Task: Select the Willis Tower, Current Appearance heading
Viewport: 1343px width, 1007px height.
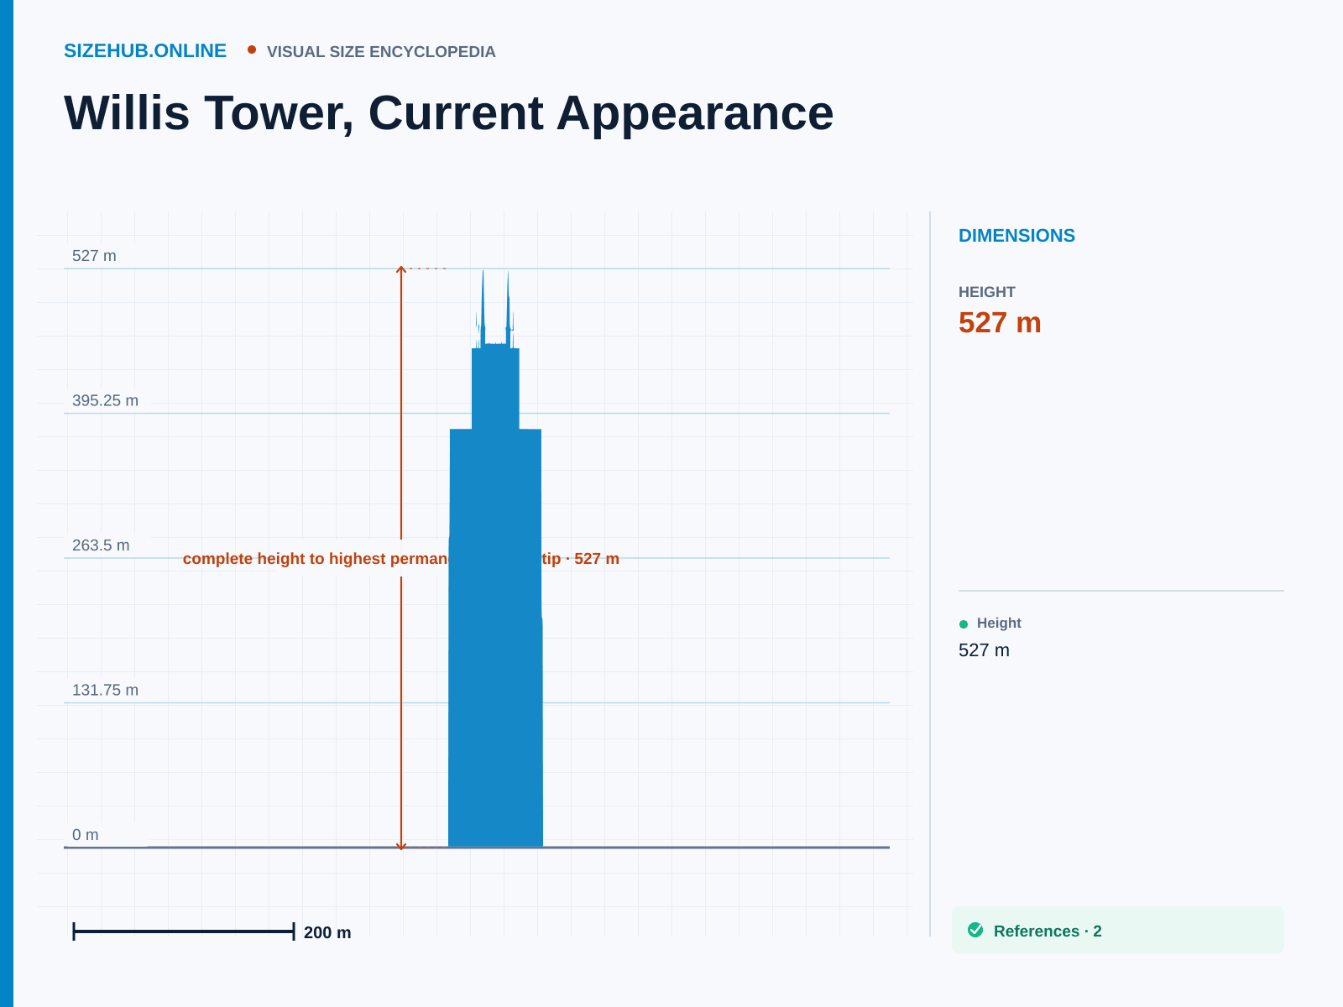Action: [x=449, y=113]
